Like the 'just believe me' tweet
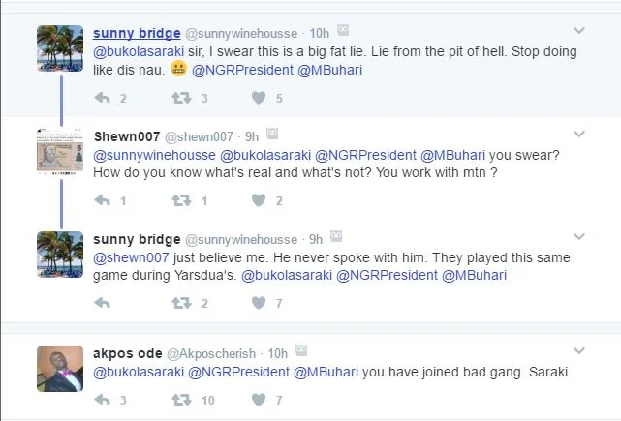The image size is (621, 421). (x=259, y=303)
